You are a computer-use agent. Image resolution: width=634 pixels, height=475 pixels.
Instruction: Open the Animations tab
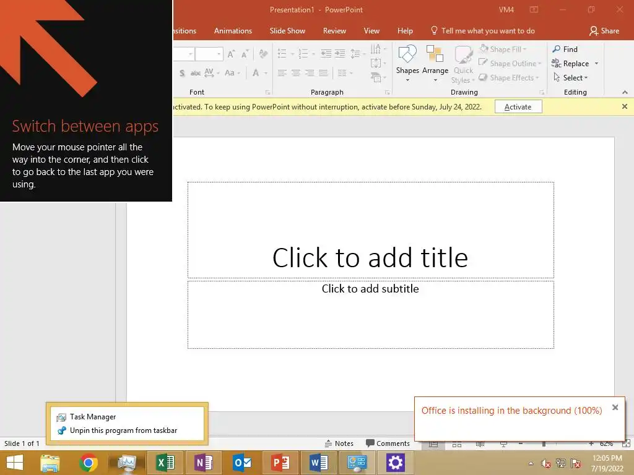pos(233,31)
